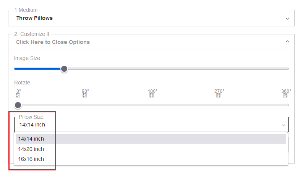Click the Image Size slider handle
300x175 pixels.
64,69
